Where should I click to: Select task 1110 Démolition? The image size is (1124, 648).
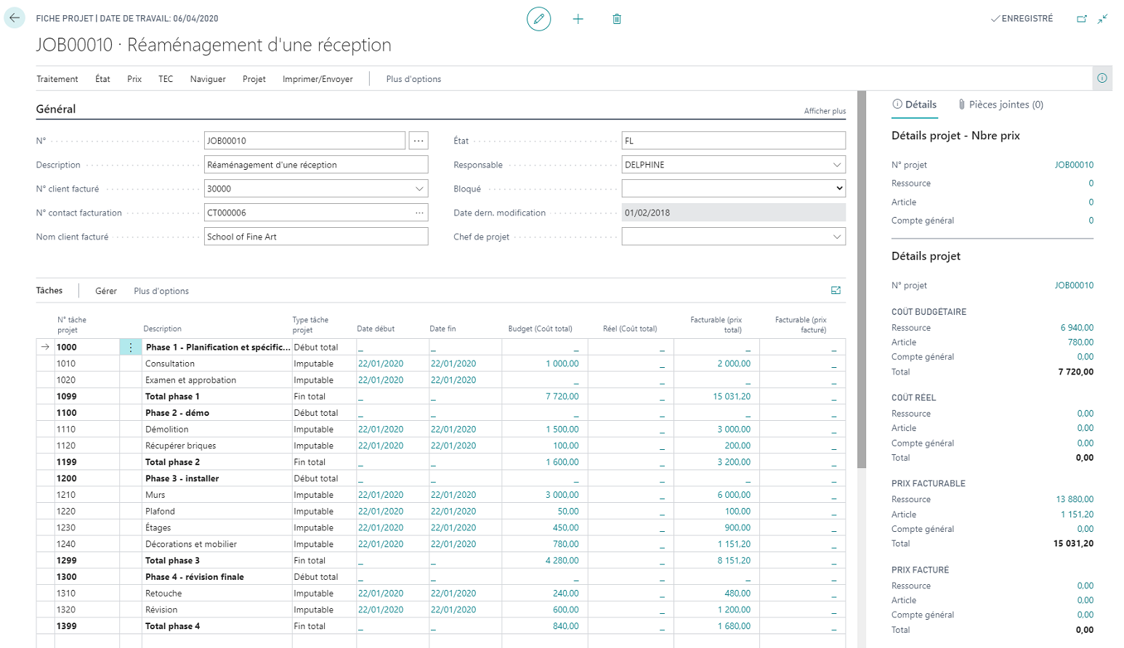click(x=441, y=430)
